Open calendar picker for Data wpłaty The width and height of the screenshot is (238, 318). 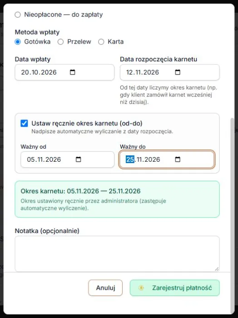click(x=72, y=72)
